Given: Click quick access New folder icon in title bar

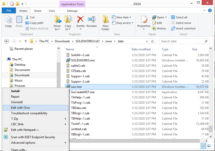Looking at the screenshot, I should [x=18, y=4].
